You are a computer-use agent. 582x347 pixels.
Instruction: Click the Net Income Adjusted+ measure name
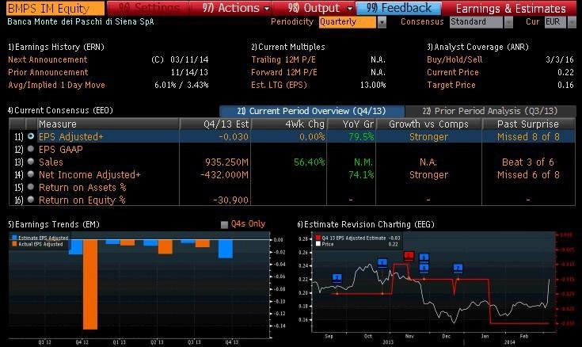point(89,174)
